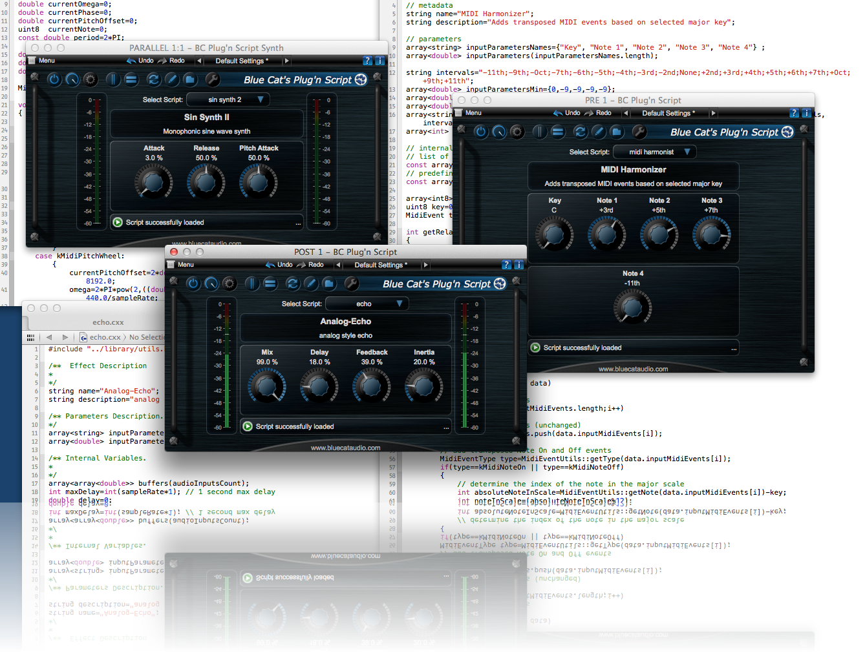865x653 pixels.
Task: Toggle the power bypass icon on the echo plugin
Action: tap(193, 284)
